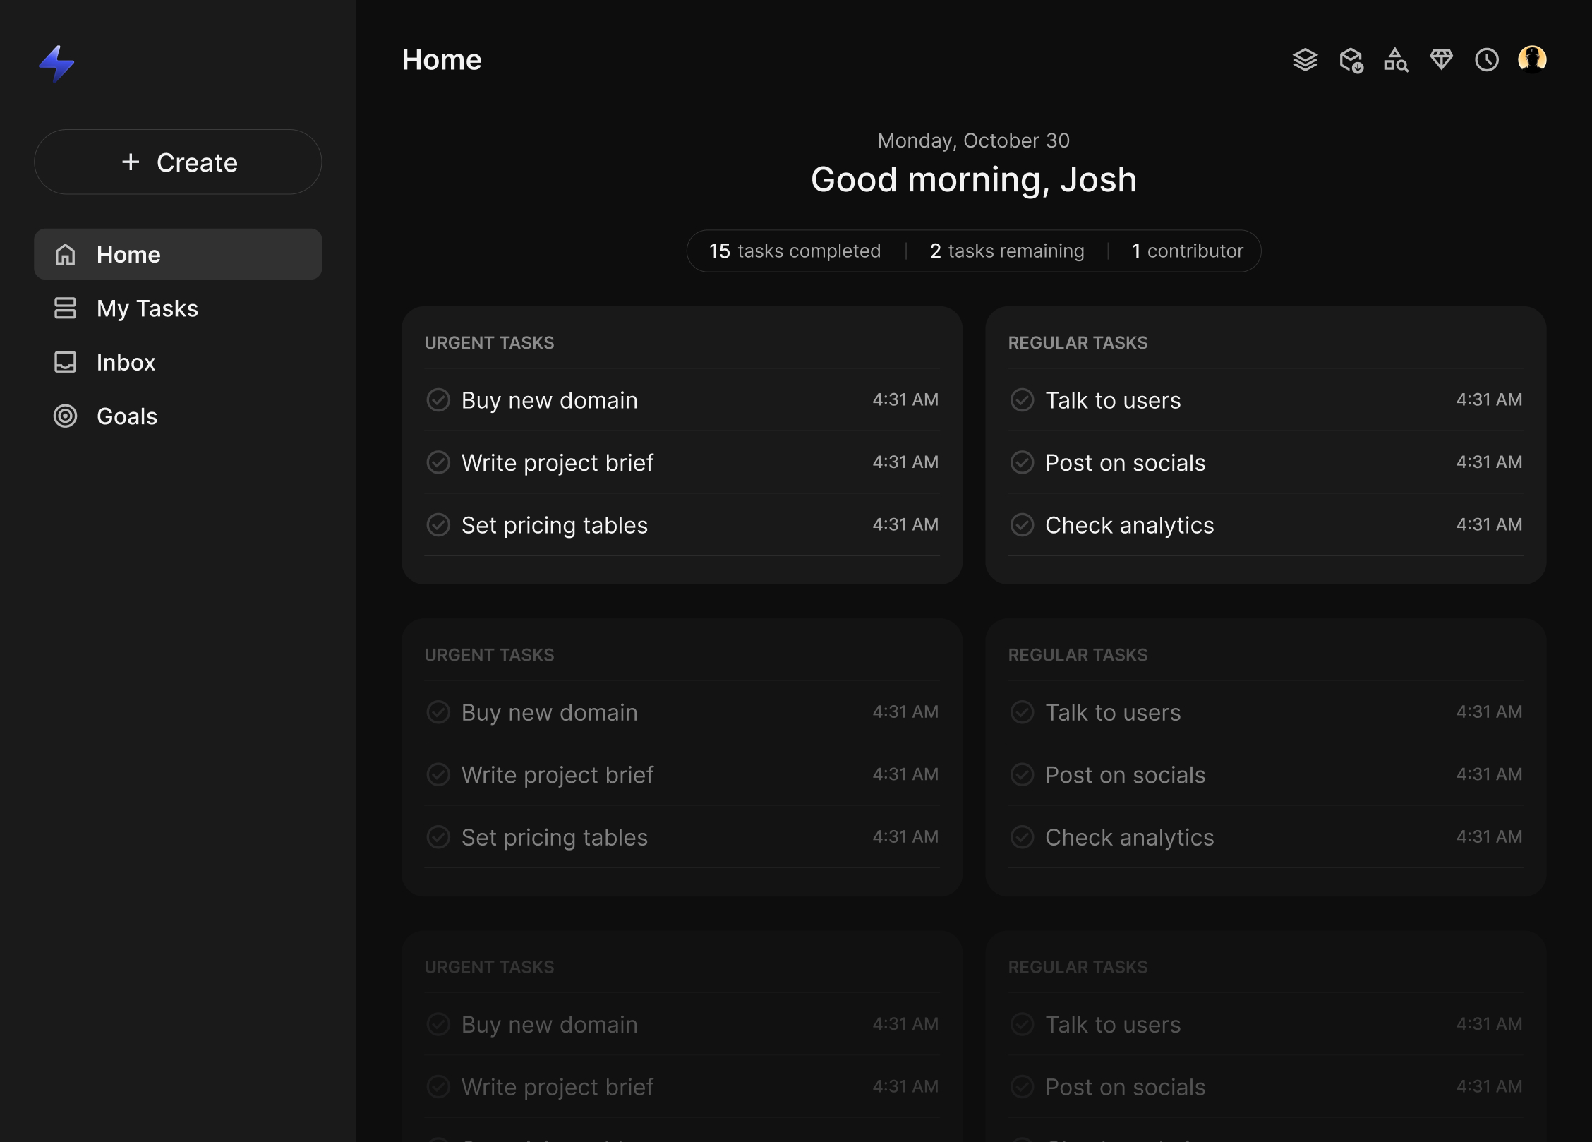
Task: Select Home in the sidebar navigation
Action: tap(178, 254)
